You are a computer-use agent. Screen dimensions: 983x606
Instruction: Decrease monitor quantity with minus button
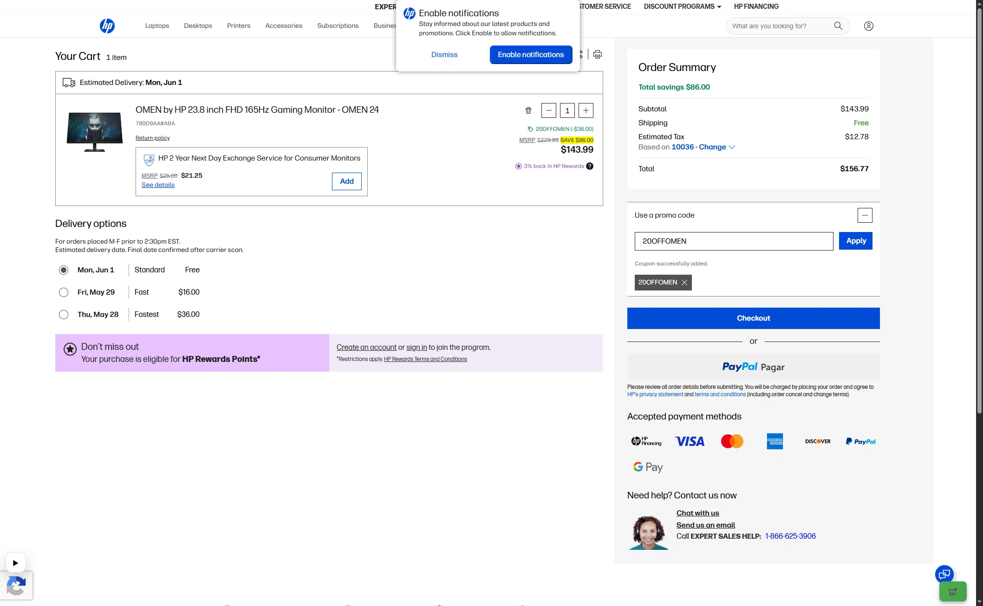tap(549, 110)
